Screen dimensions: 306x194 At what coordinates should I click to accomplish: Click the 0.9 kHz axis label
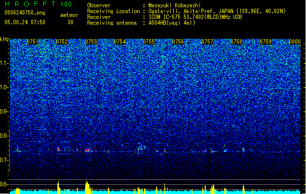pyautogui.click(x=4, y=112)
